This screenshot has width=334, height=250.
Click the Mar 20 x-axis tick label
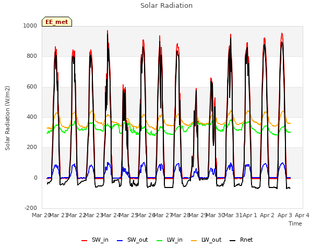(41, 215)
